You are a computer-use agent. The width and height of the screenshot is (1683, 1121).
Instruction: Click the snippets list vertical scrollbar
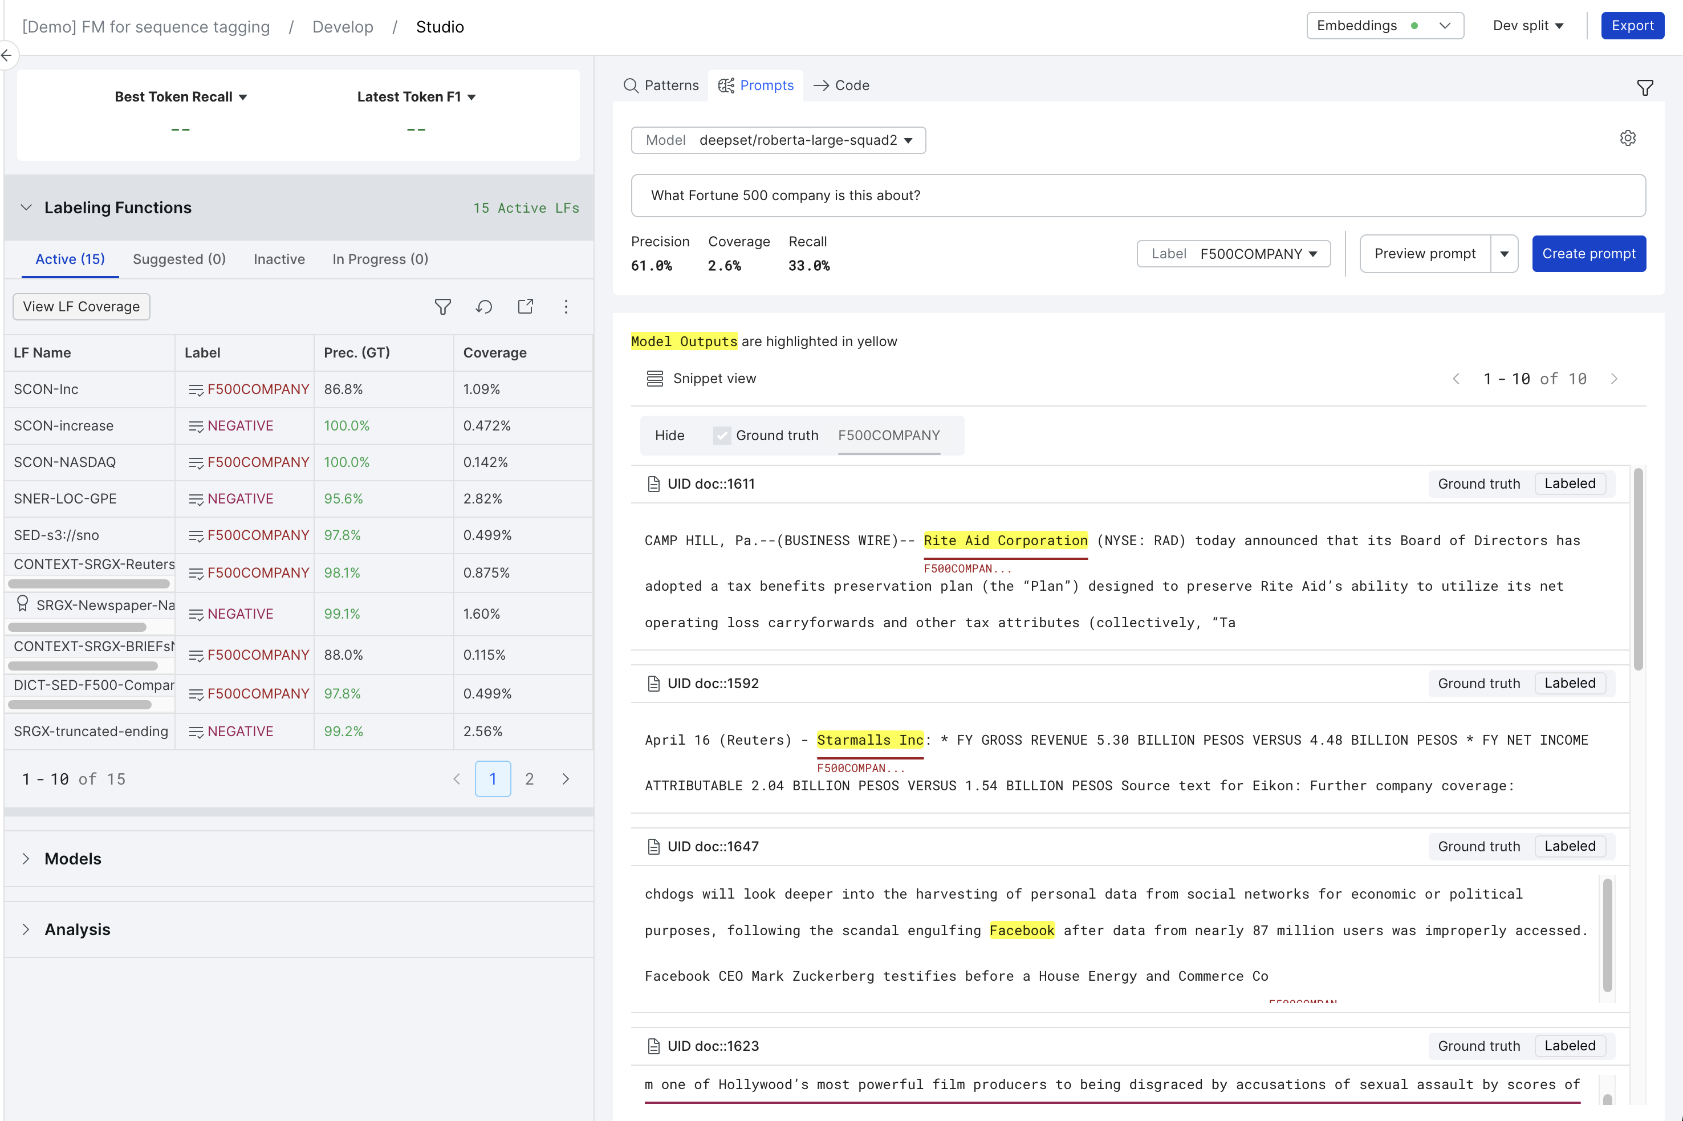coord(1638,569)
